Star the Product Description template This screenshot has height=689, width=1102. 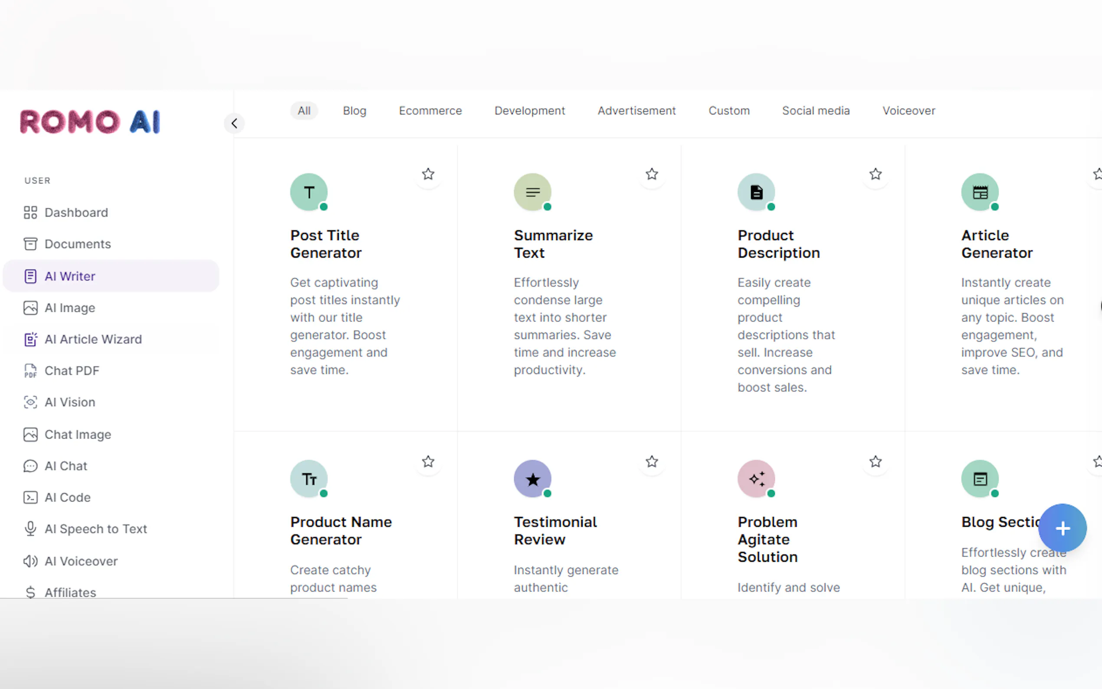[x=875, y=174]
